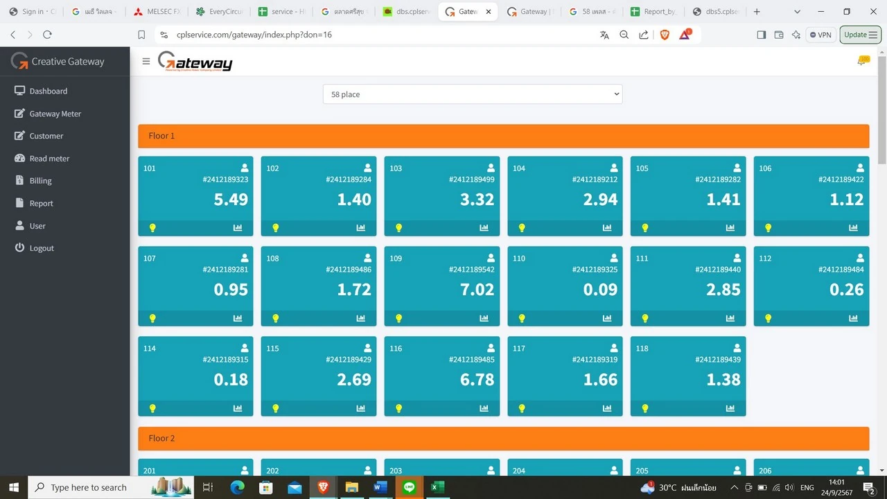
Task: Click the hamburger menu icon beside Gateway logo
Action: [146, 61]
